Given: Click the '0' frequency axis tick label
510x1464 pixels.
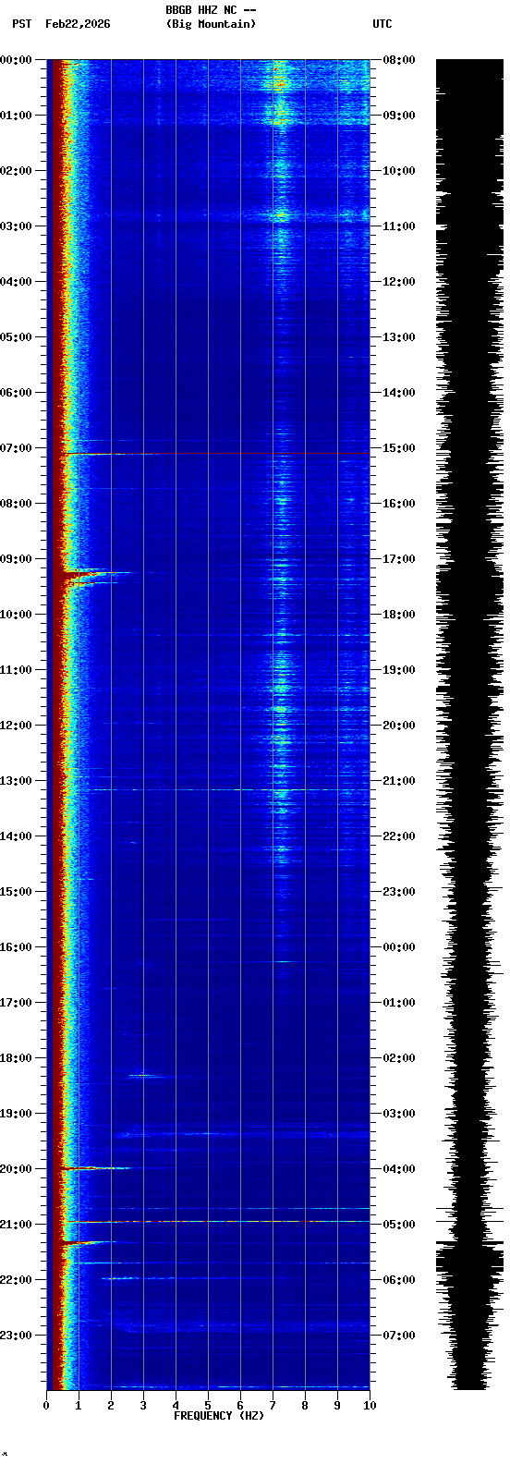Looking at the screenshot, I should pyautogui.click(x=46, y=1406).
